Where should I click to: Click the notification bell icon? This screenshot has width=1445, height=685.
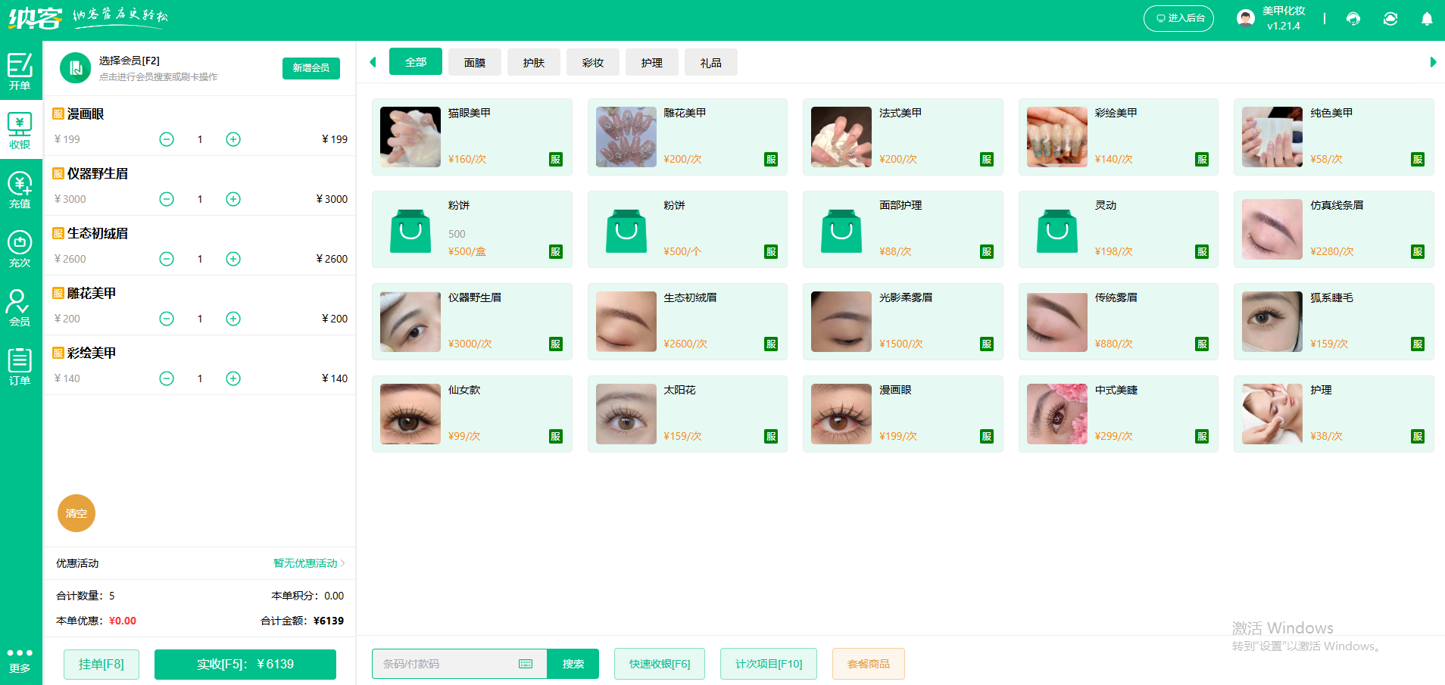[x=1426, y=19]
